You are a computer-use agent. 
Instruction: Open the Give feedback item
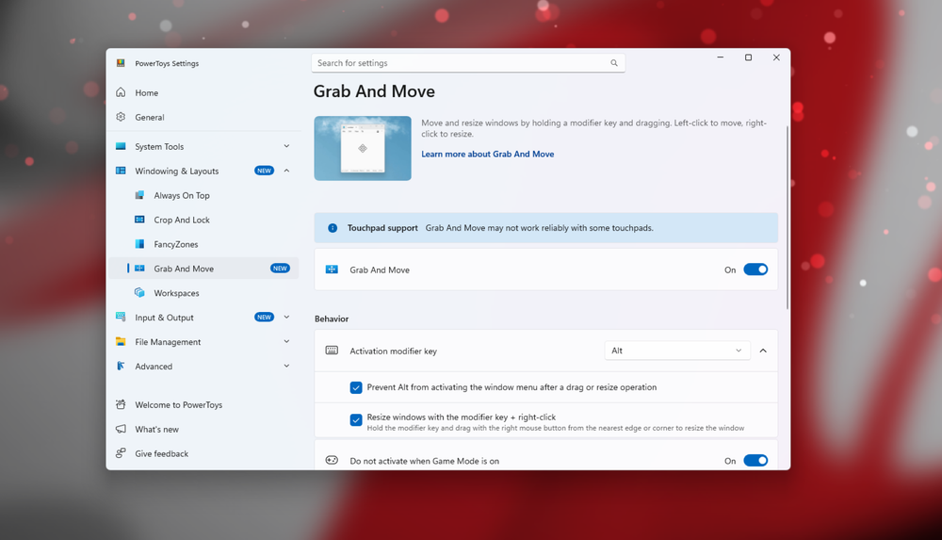click(203, 453)
